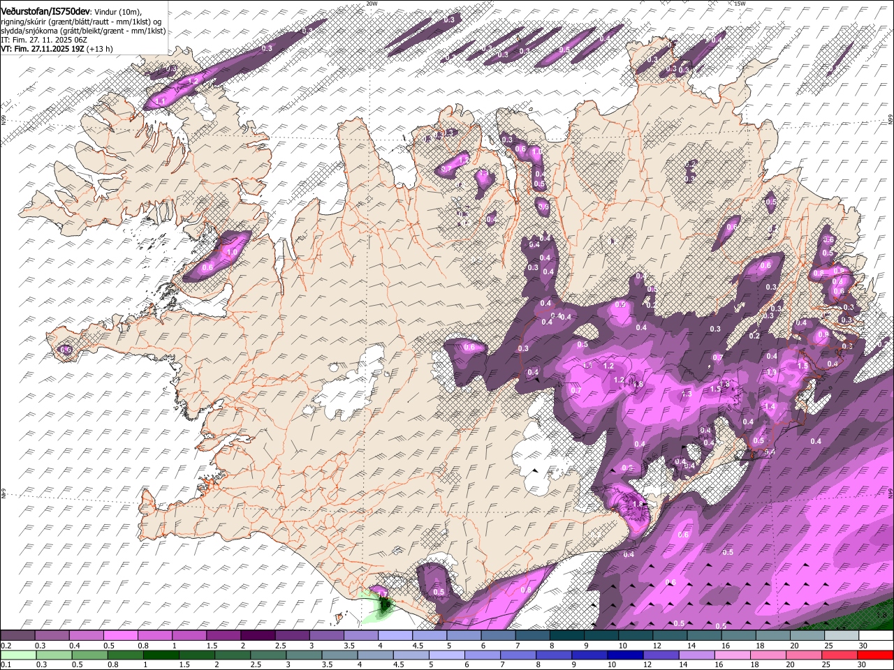
Task: Pick lower legend swatch starting at 4
Action: click(x=375, y=655)
